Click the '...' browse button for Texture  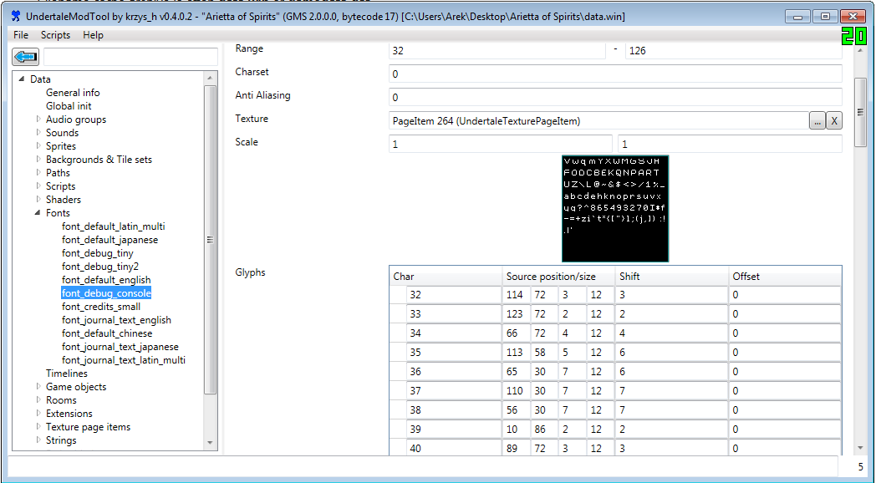(817, 121)
